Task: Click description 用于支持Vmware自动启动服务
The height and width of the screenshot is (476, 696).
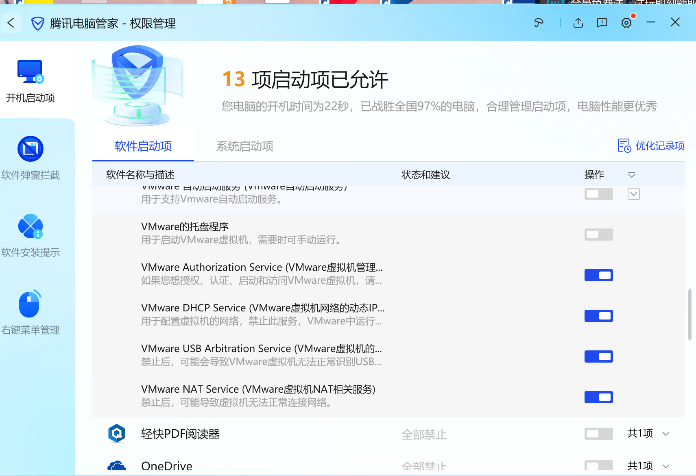Action: pyautogui.click(x=212, y=199)
